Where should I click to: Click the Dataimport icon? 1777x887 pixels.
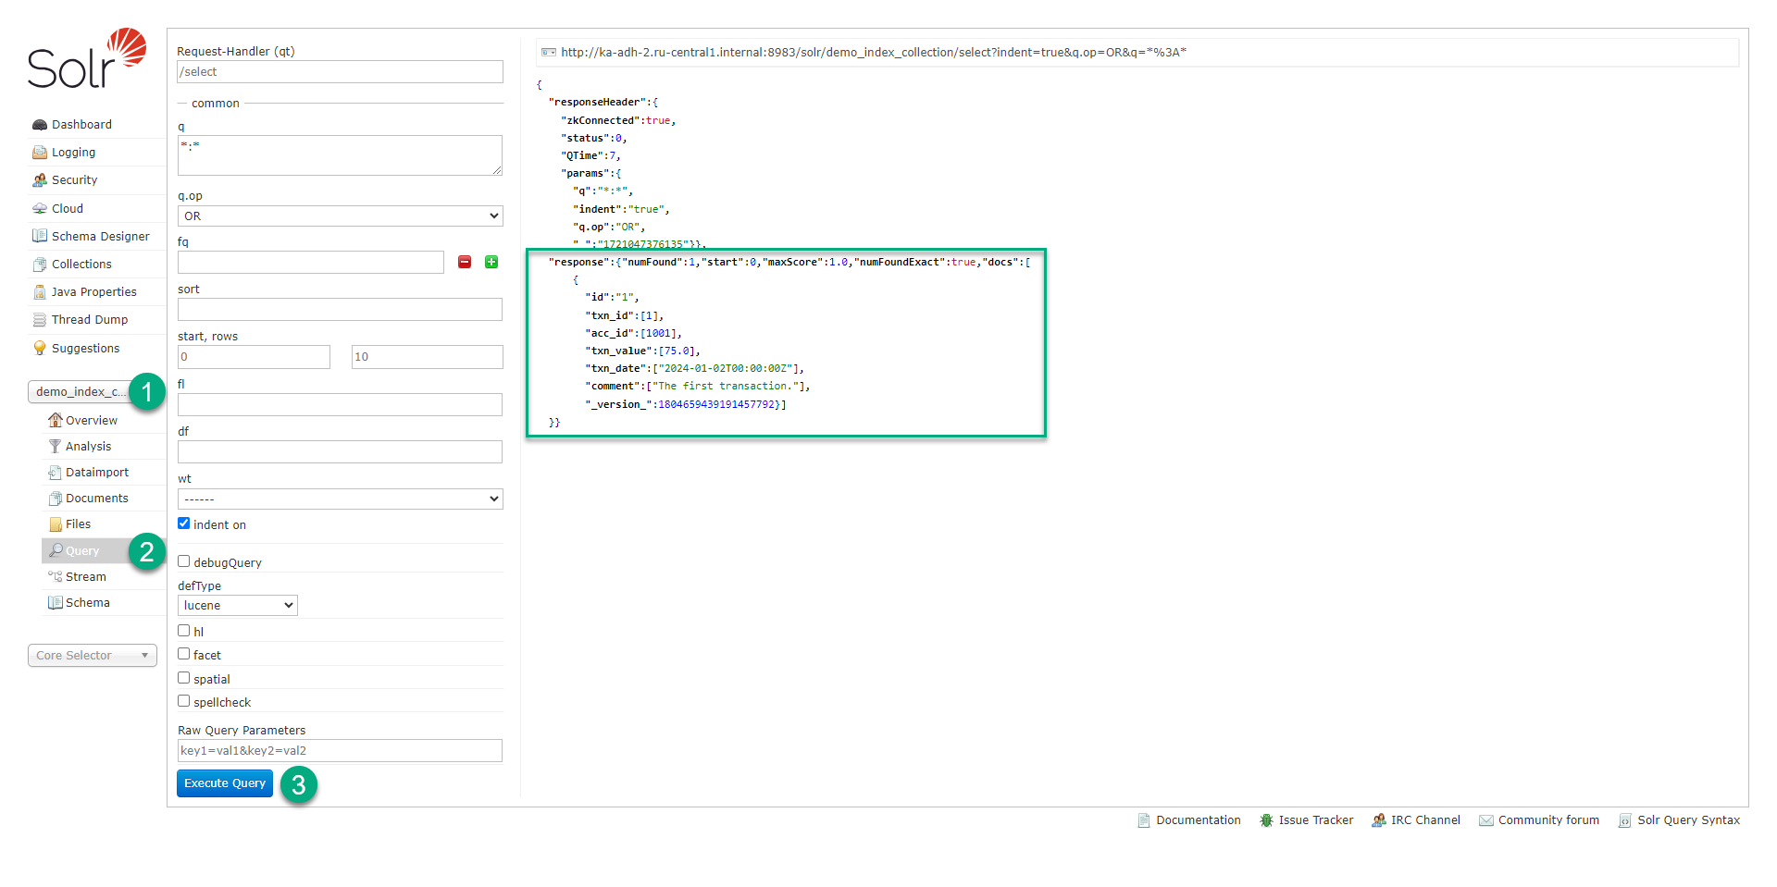tap(56, 473)
